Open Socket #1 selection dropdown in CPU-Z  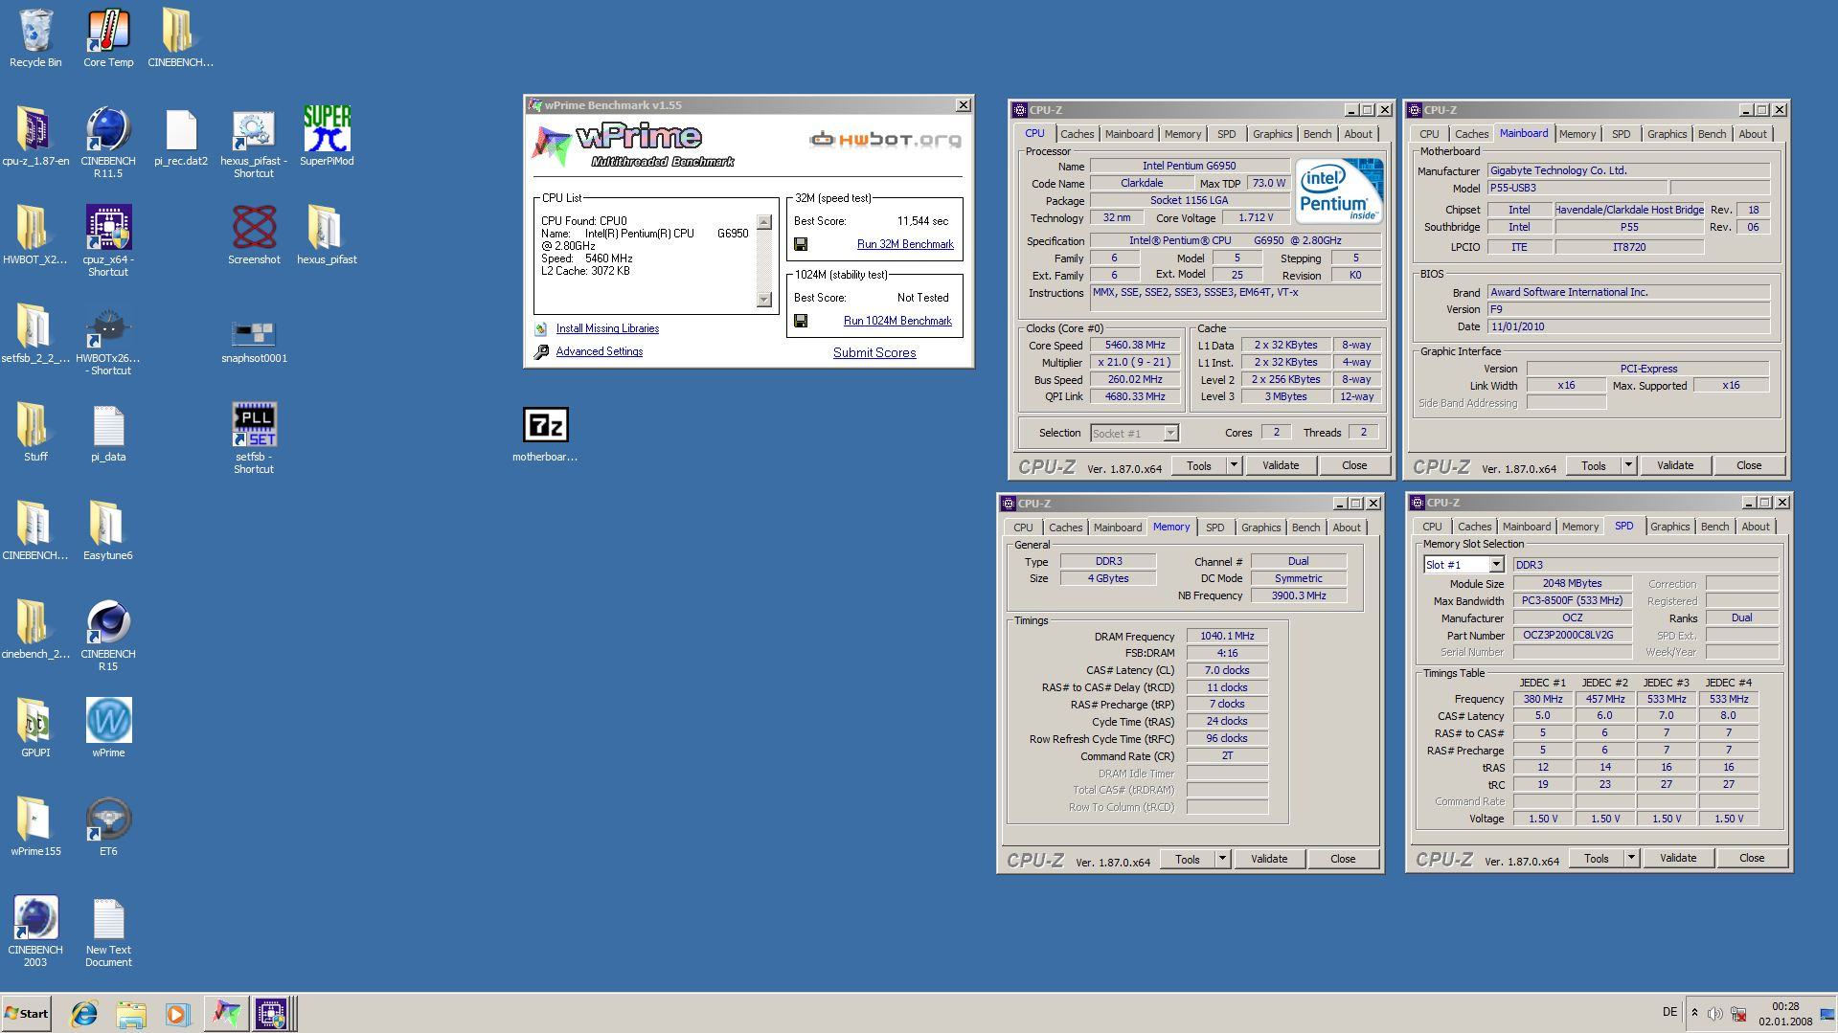1170,434
